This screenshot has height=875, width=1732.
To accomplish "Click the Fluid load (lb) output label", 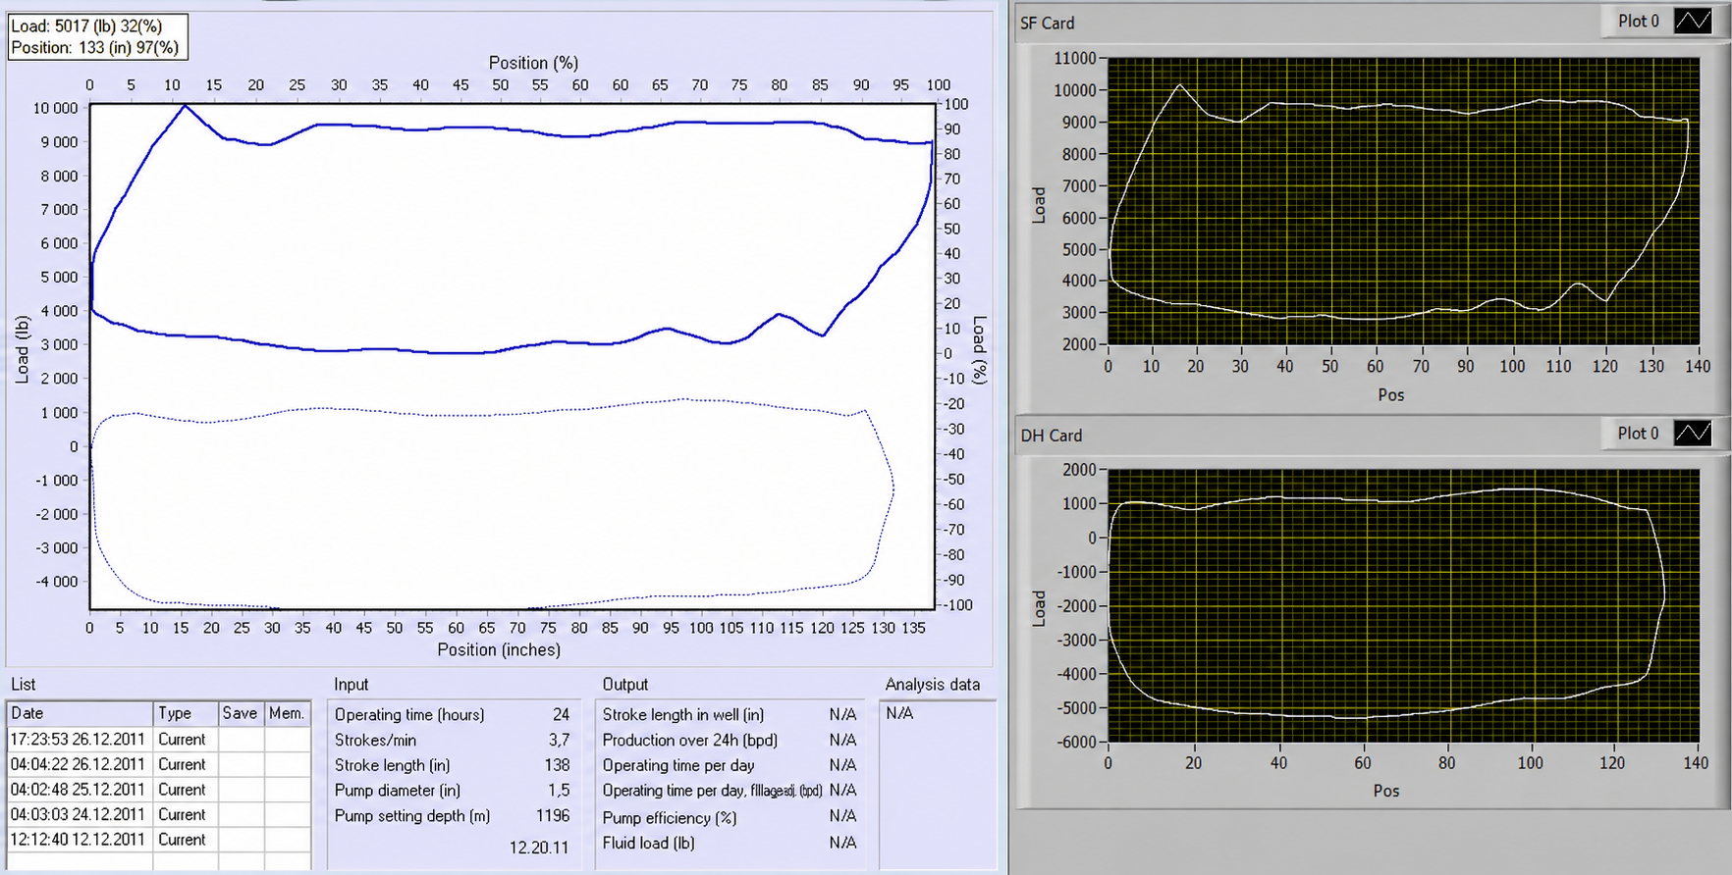I will coord(648,843).
